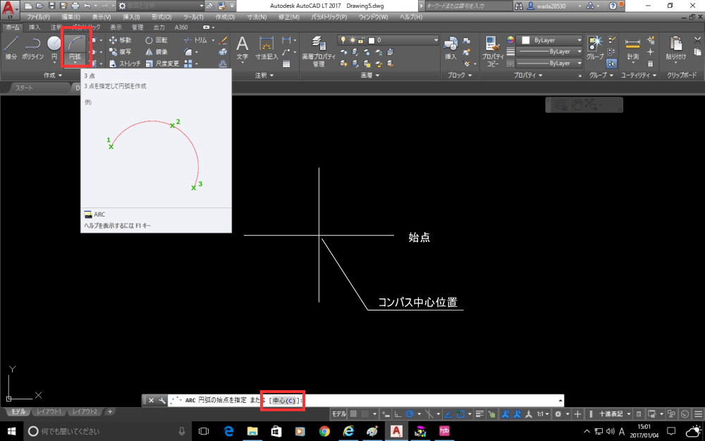
Task: Click the erase tool icon beside トリム
Action: coord(223,40)
